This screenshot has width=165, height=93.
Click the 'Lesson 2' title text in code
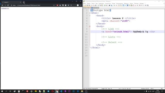pos(118,18)
